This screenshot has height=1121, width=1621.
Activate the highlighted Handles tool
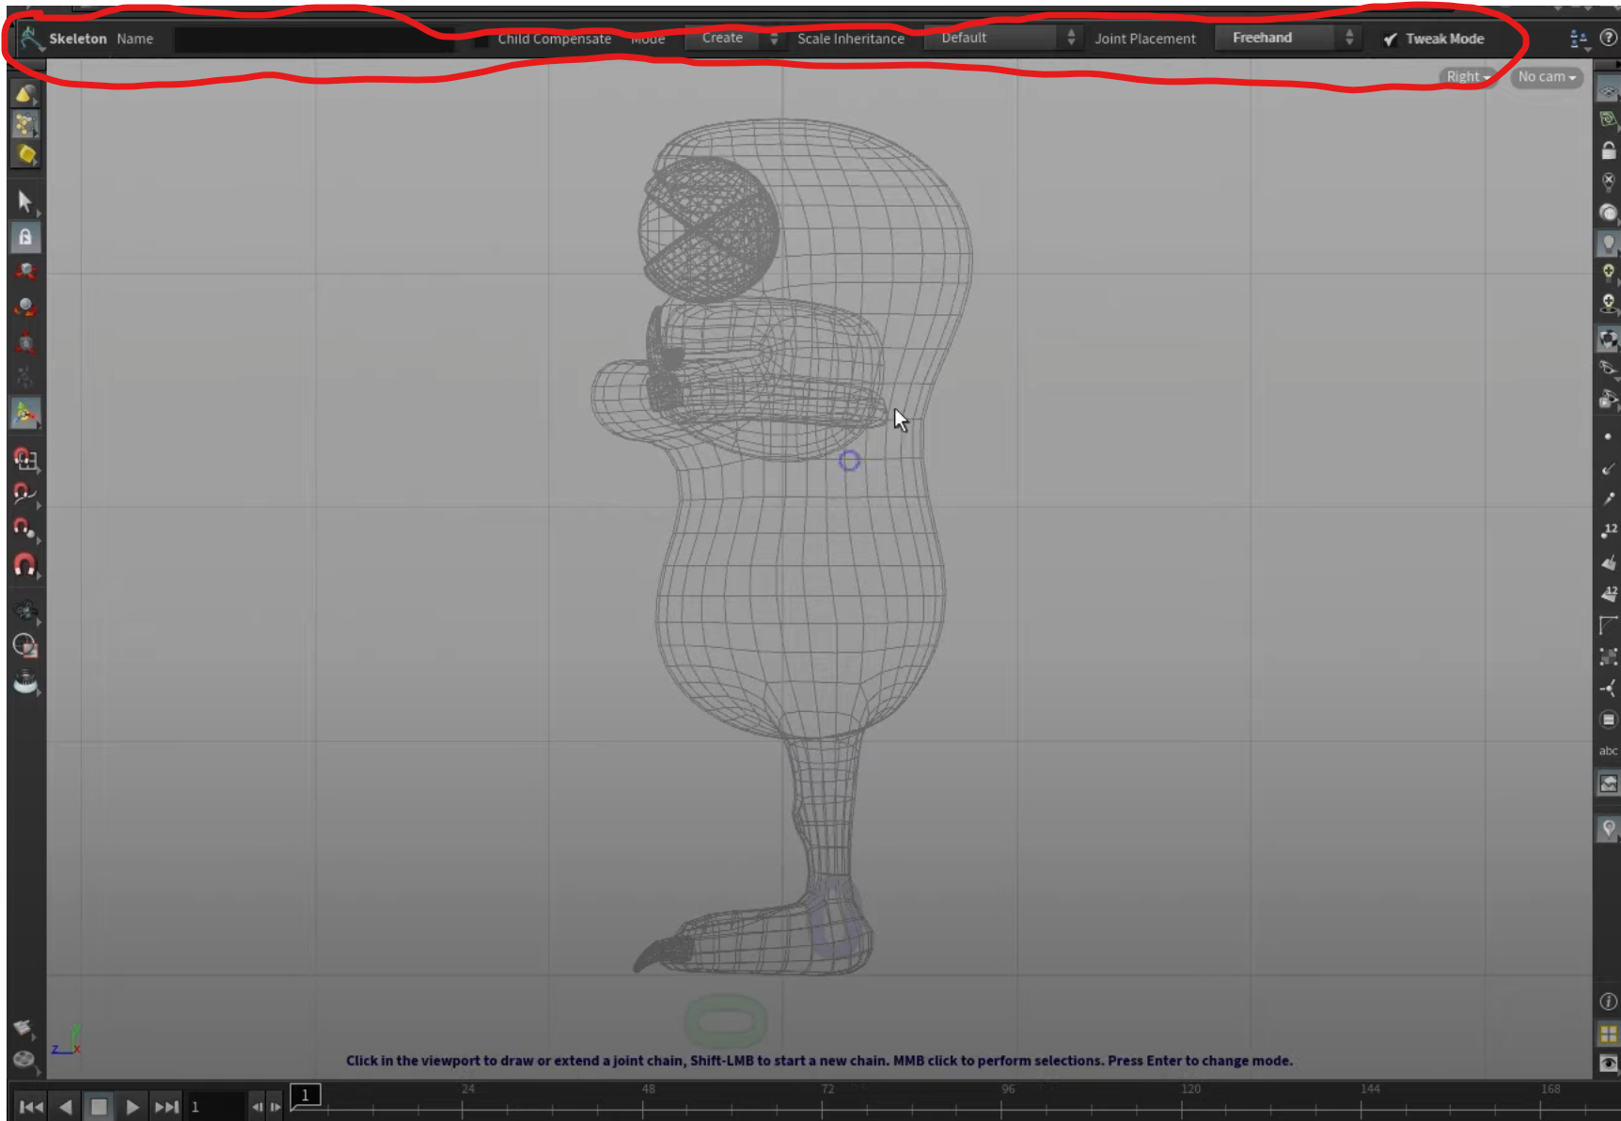[x=25, y=413]
